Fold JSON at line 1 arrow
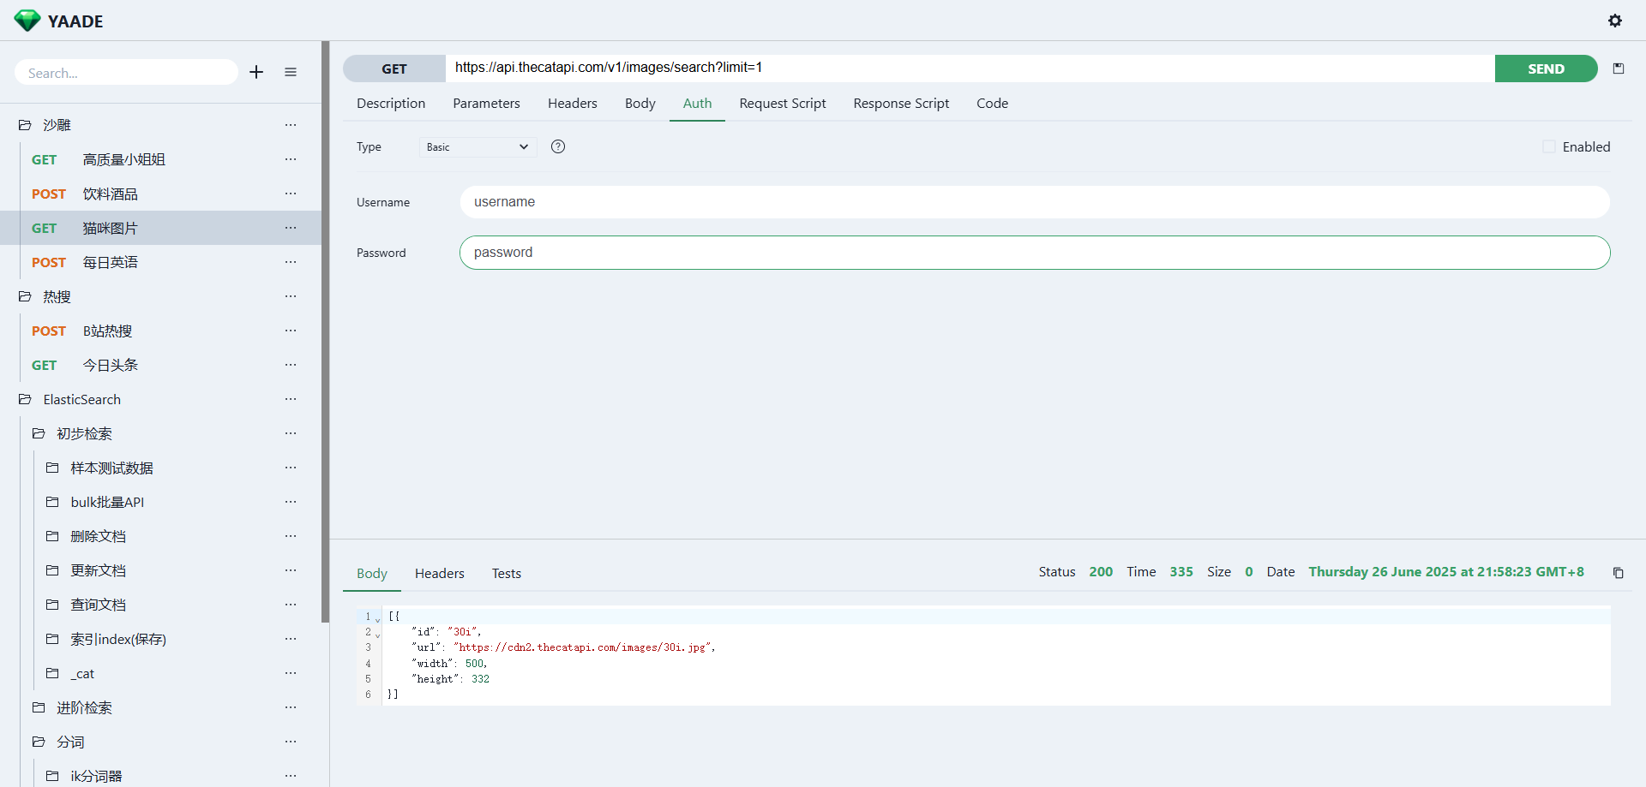 [x=377, y=619]
